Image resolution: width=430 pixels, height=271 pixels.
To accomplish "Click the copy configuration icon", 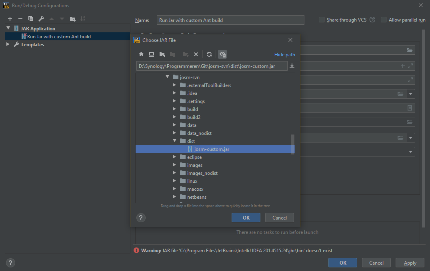I will tap(31, 19).
